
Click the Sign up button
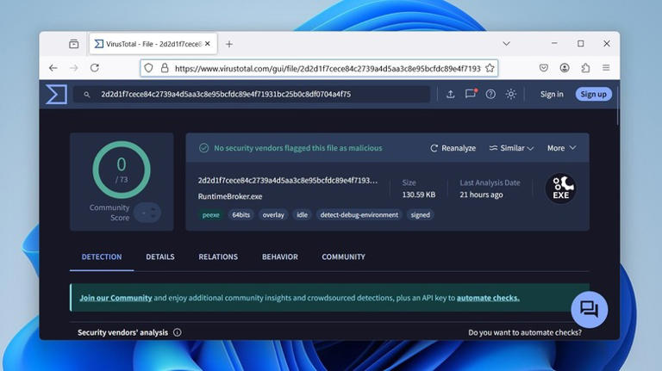click(x=593, y=94)
